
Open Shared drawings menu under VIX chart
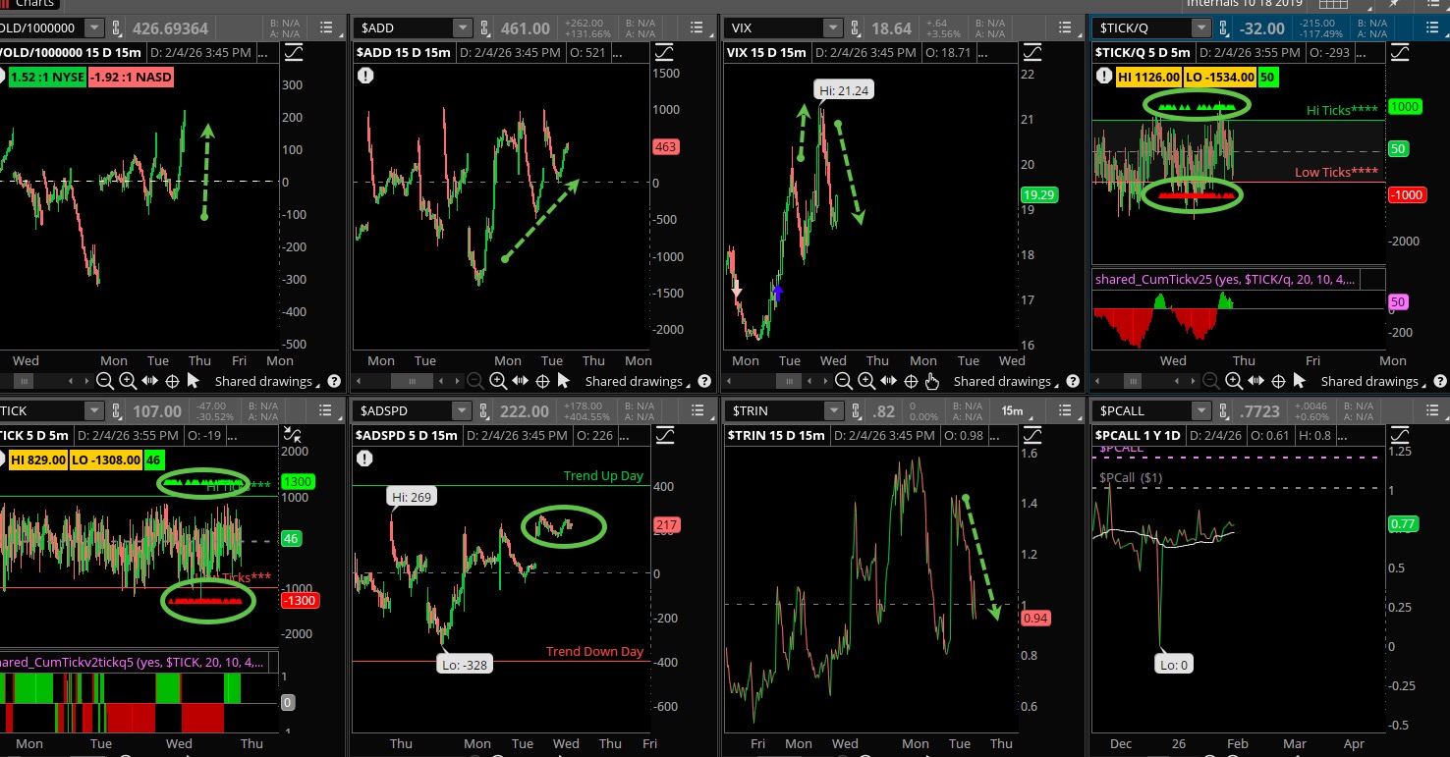(1001, 381)
